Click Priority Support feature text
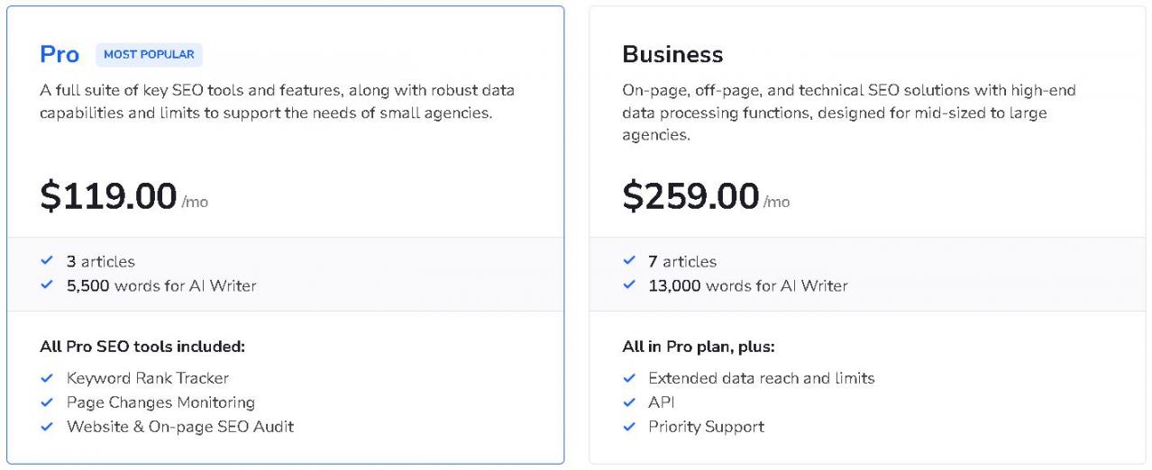The height and width of the screenshot is (470, 1152). pos(706,427)
